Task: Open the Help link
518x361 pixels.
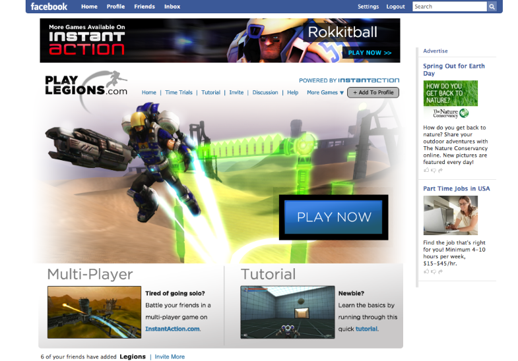Action: click(x=293, y=93)
